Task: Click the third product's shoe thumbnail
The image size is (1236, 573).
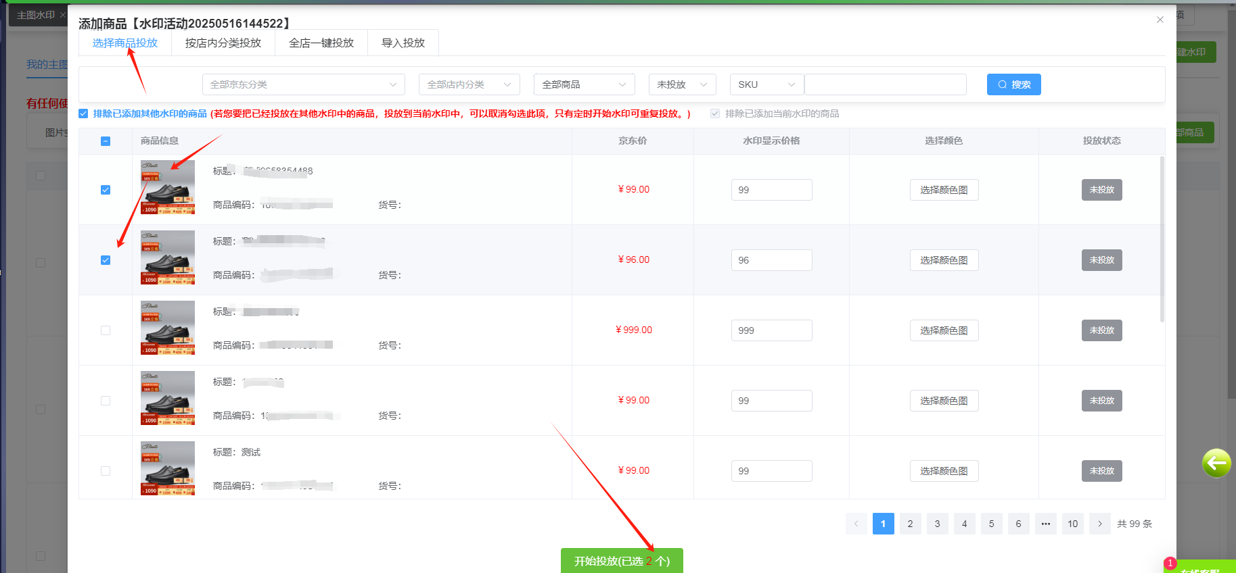Action: click(x=168, y=328)
